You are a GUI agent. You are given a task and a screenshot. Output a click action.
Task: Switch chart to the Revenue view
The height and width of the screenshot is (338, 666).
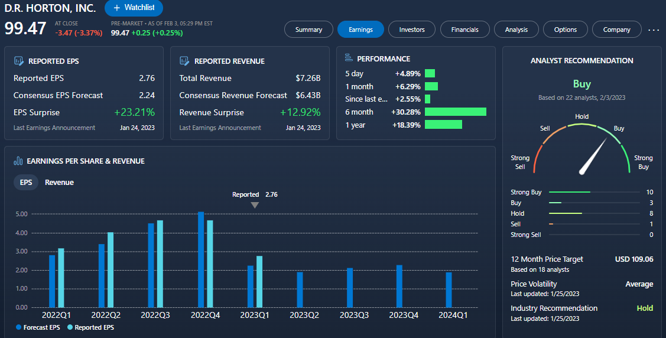(59, 183)
